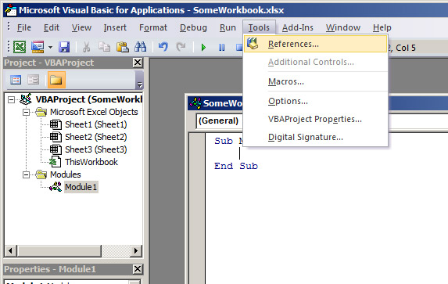The height and width of the screenshot is (284, 448).
Task: Open the Add-Ins menu
Action: tap(298, 27)
